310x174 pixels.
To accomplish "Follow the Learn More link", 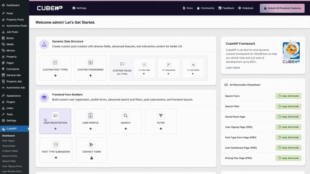I will click(x=233, y=68).
